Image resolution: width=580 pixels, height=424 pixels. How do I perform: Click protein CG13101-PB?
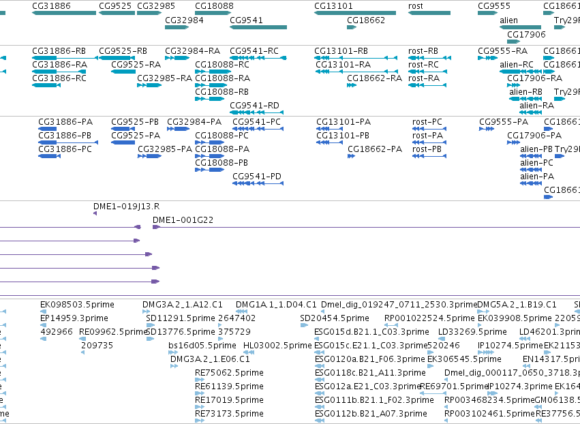point(330,142)
